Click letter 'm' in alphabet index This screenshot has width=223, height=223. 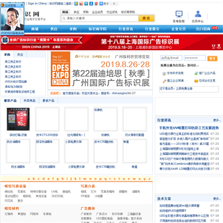coord(85,179)
